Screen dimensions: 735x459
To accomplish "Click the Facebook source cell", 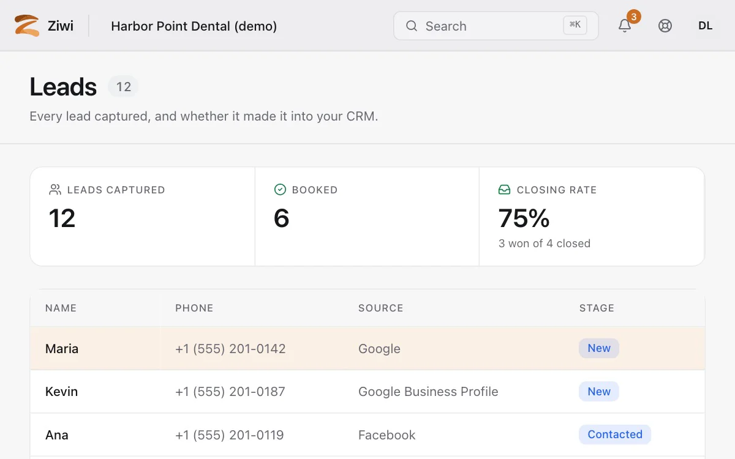I will (387, 435).
